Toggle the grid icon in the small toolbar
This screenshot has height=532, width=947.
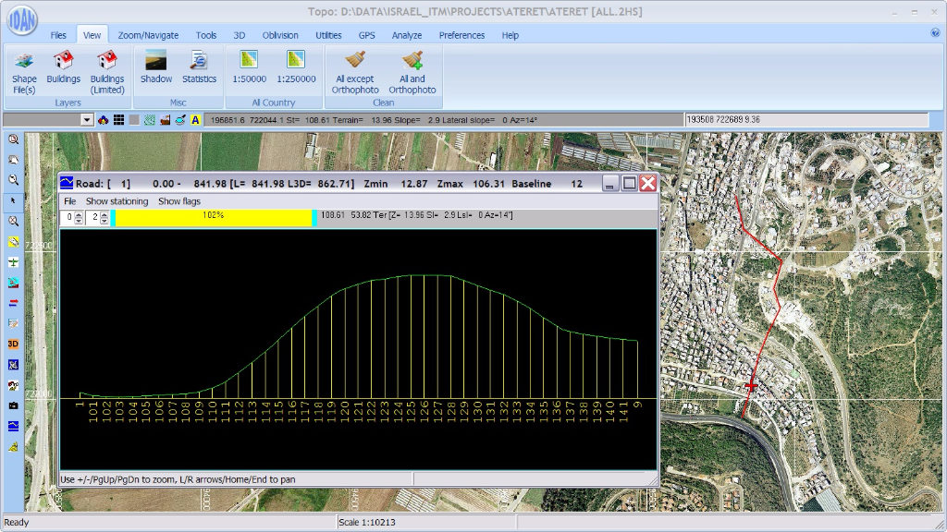(118, 120)
